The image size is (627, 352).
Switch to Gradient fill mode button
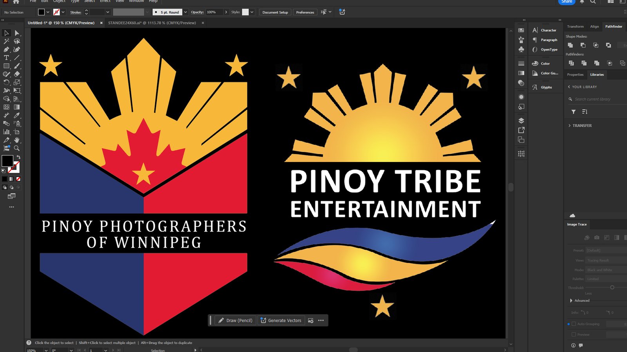(11, 179)
